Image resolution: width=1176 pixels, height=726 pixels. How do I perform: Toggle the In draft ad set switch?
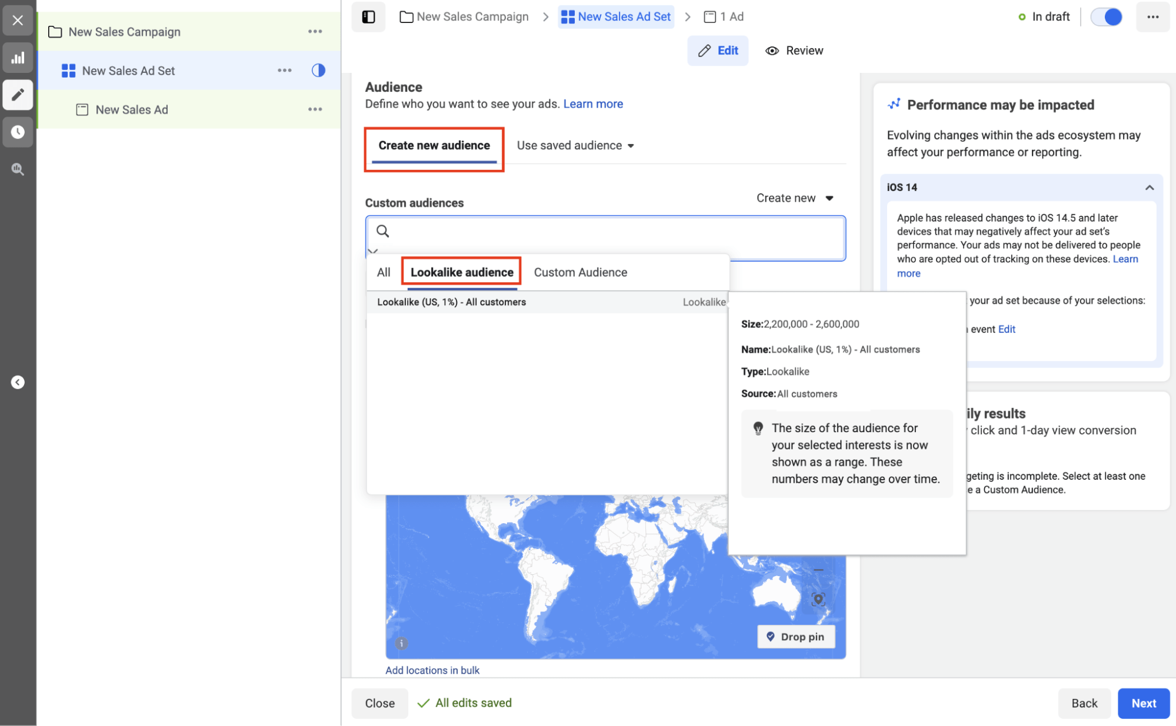[1106, 17]
